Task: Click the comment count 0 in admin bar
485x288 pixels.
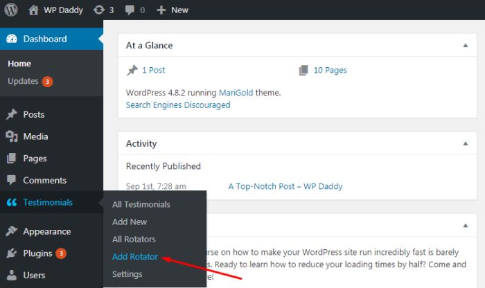Action: [142, 10]
